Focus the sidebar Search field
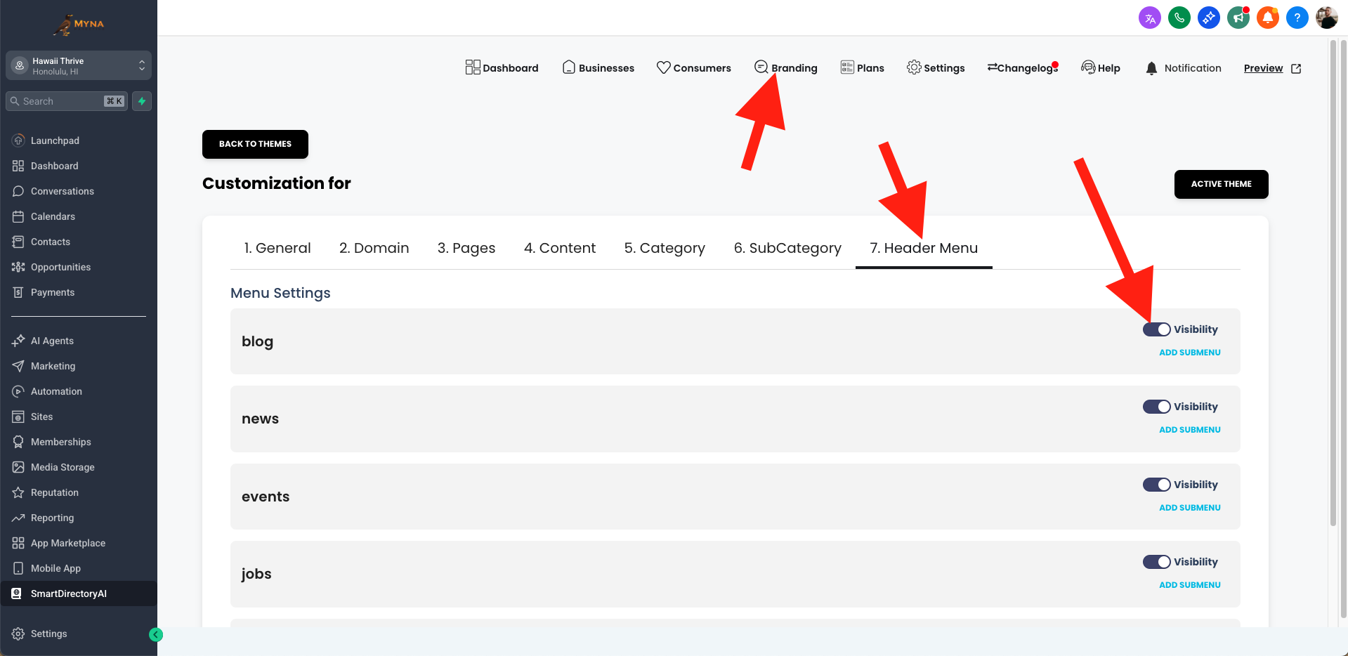This screenshot has width=1348, height=656. click(x=67, y=101)
